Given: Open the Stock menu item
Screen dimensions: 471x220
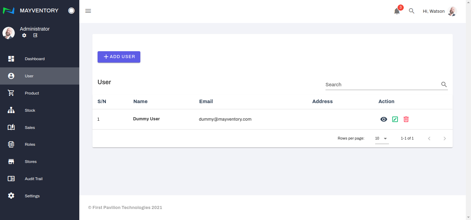Looking at the screenshot, I should [x=30, y=110].
